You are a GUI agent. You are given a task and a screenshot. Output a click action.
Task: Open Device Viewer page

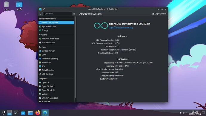[x=56, y=51]
